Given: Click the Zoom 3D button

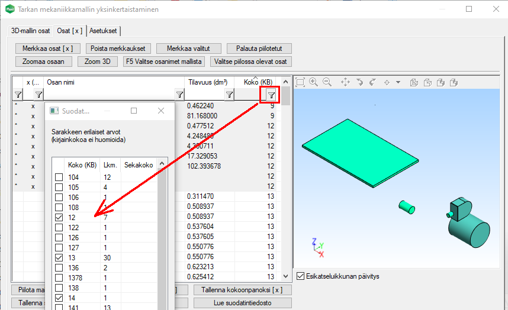Looking at the screenshot, I should 97,62.
